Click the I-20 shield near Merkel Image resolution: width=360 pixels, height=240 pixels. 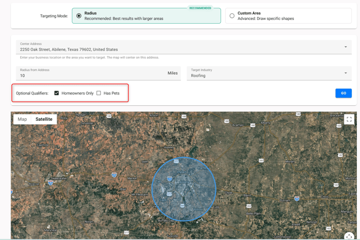[114, 175]
